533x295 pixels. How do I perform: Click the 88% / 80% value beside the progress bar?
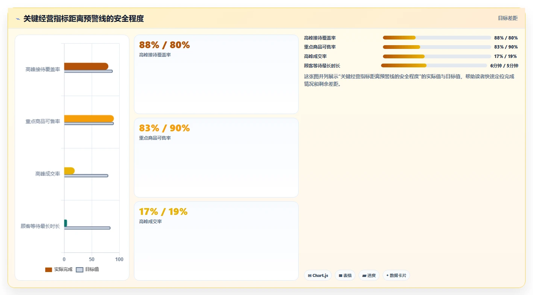click(x=506, y=38)
